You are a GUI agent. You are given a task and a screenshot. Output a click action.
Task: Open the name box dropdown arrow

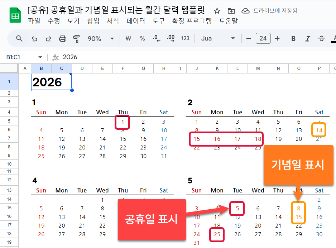pyautogui.click(x=40, y=57)
